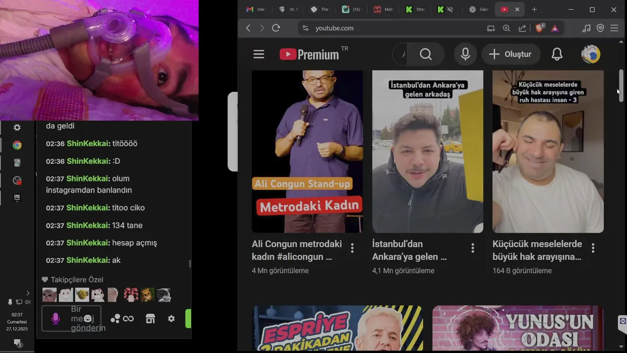Viewport: 627px width, 353px height.
Task: Open Ali Congun Stand-up short thumbnail
Action: tap(307, 151)
